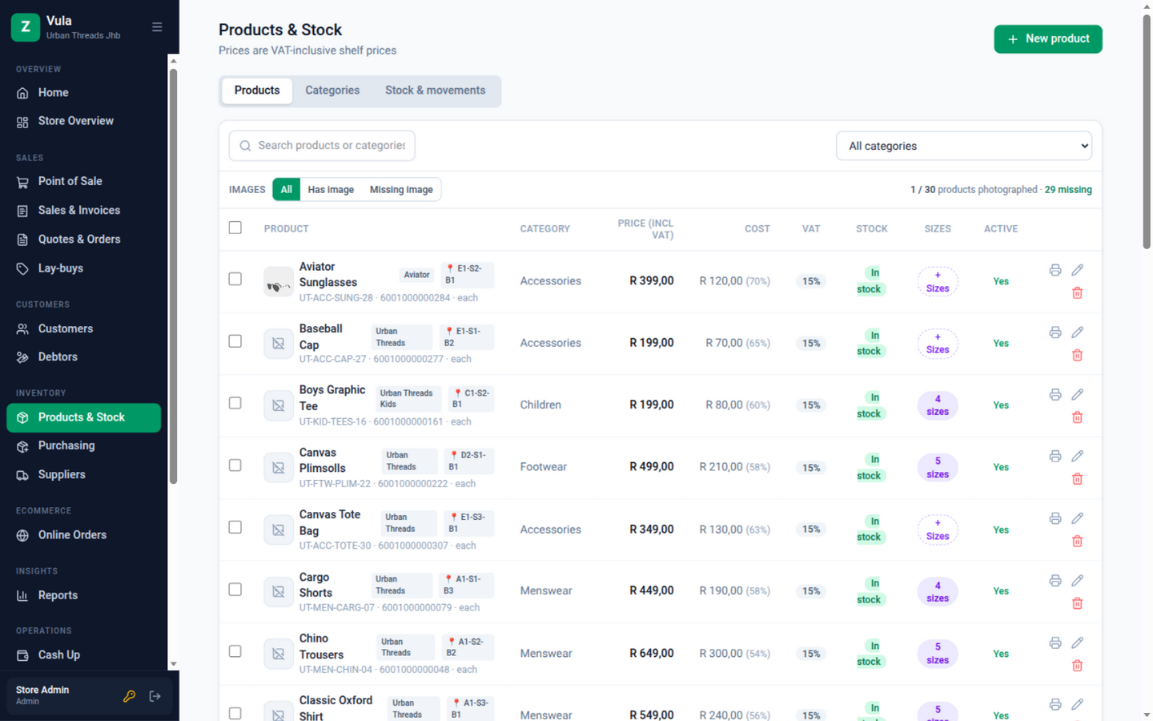Open Reports from the sidebar
Screen dimensions: 1153x721
83,595
